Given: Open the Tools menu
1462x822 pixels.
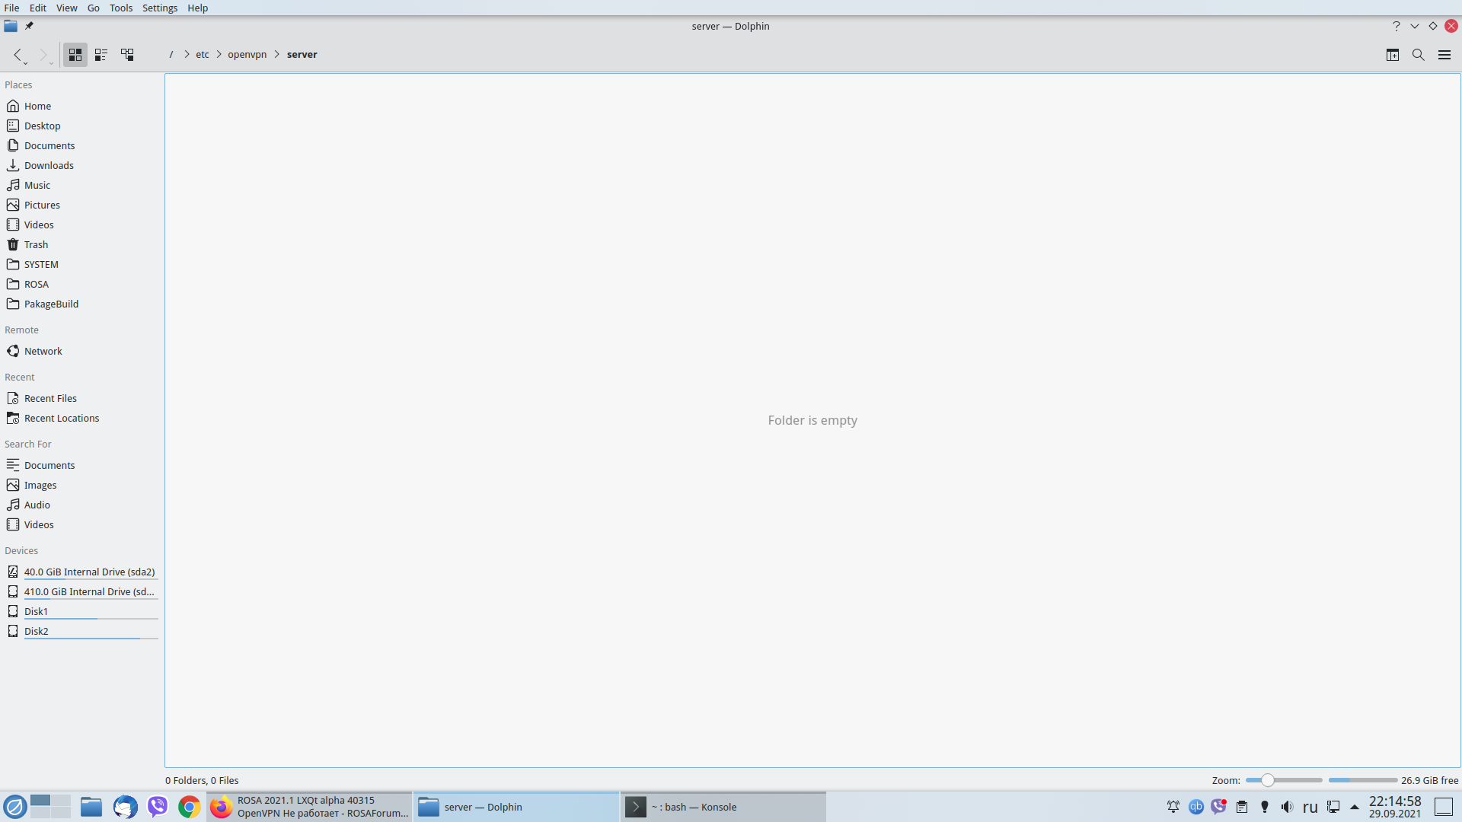Looking at the screenshot, I should coord(120,8).
